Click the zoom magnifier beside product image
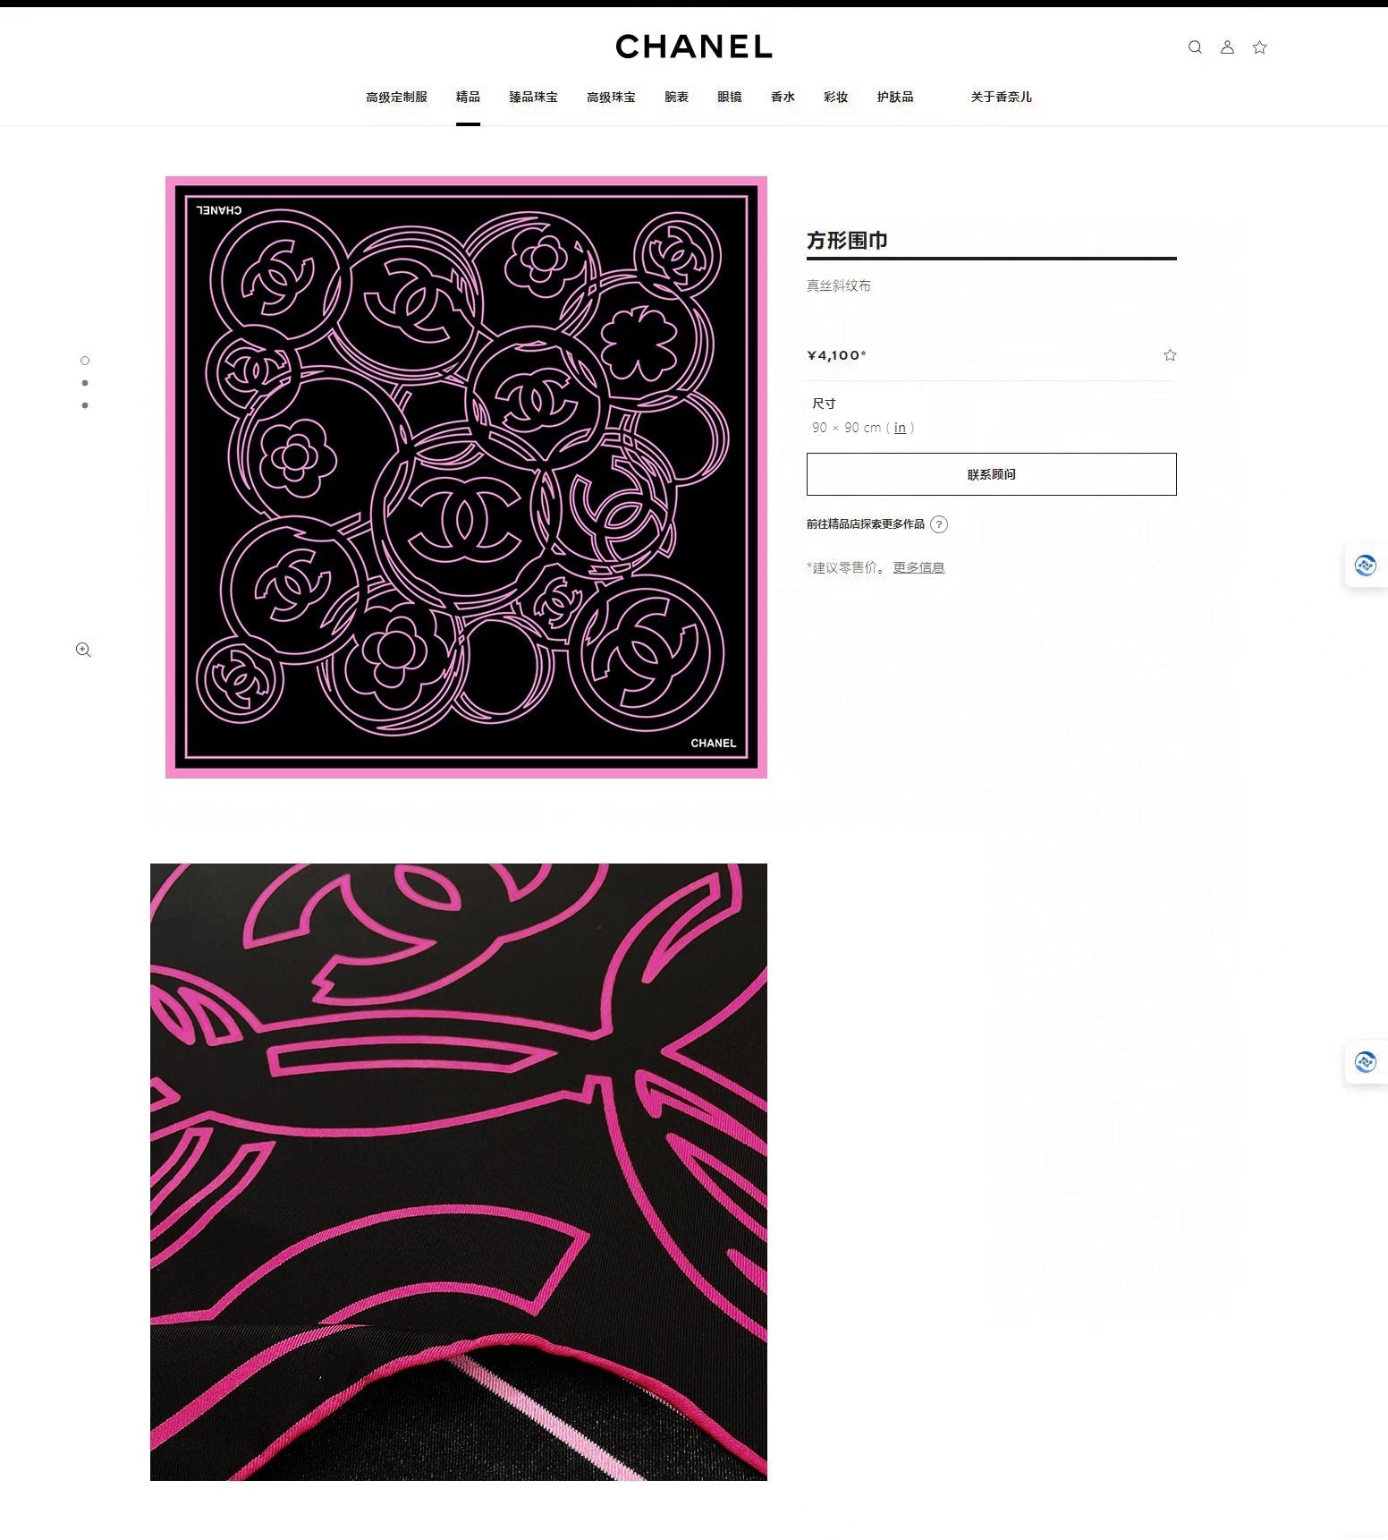The width and height of the screenshot is (1388, 1540). pyautogui.click(x=83, y=650)
